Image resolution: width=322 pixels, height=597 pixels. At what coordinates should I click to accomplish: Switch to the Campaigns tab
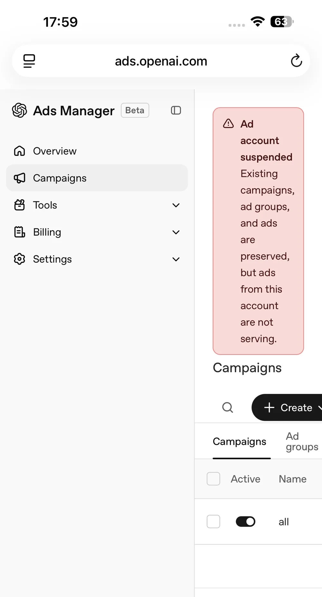(240, 441)
